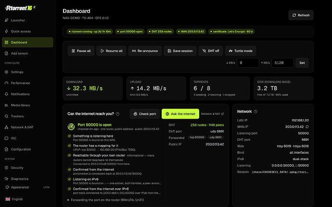Open Launcher in the sidebar
Image resolution: width=332 pixels, height=207 pixels.
click(27, 20)
